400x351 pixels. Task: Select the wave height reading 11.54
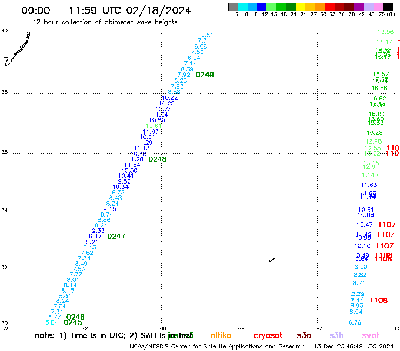[132, 165]
